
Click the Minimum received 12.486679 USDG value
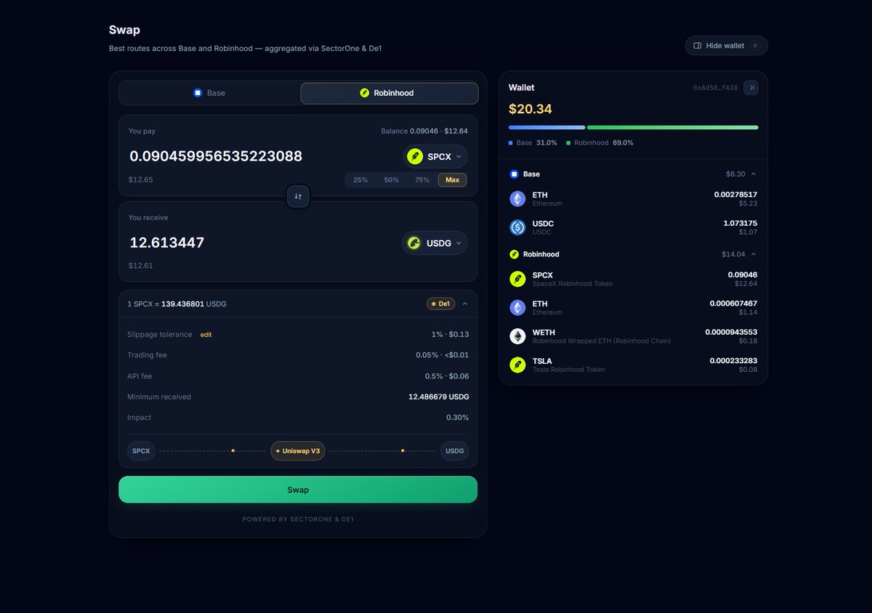439,397
